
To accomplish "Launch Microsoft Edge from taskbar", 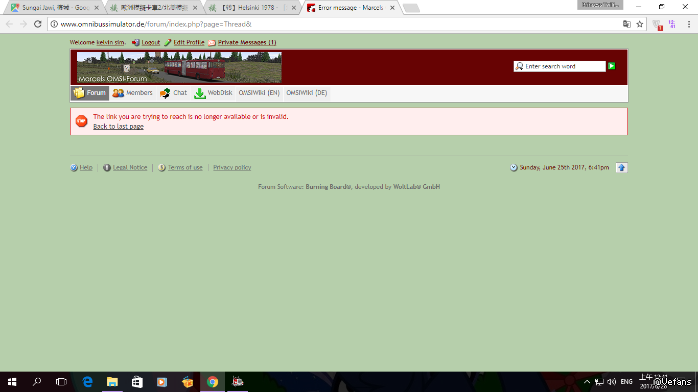I will [x=88, y=382].
